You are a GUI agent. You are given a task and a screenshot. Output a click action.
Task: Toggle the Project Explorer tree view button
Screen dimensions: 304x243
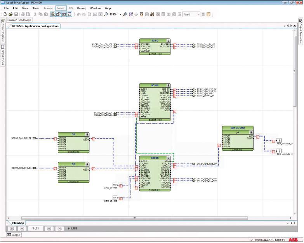point(53,14)
